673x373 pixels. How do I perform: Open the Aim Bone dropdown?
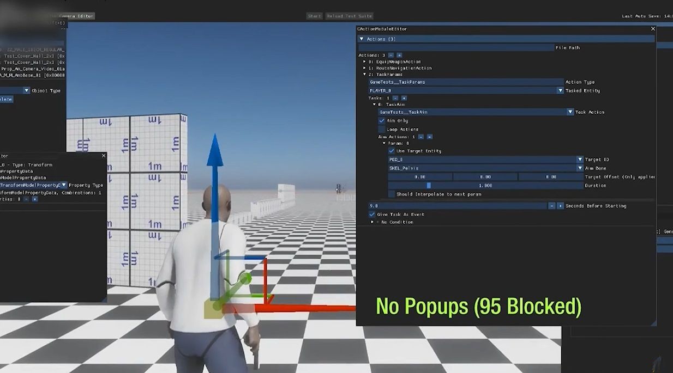click(x=580, y=168)
